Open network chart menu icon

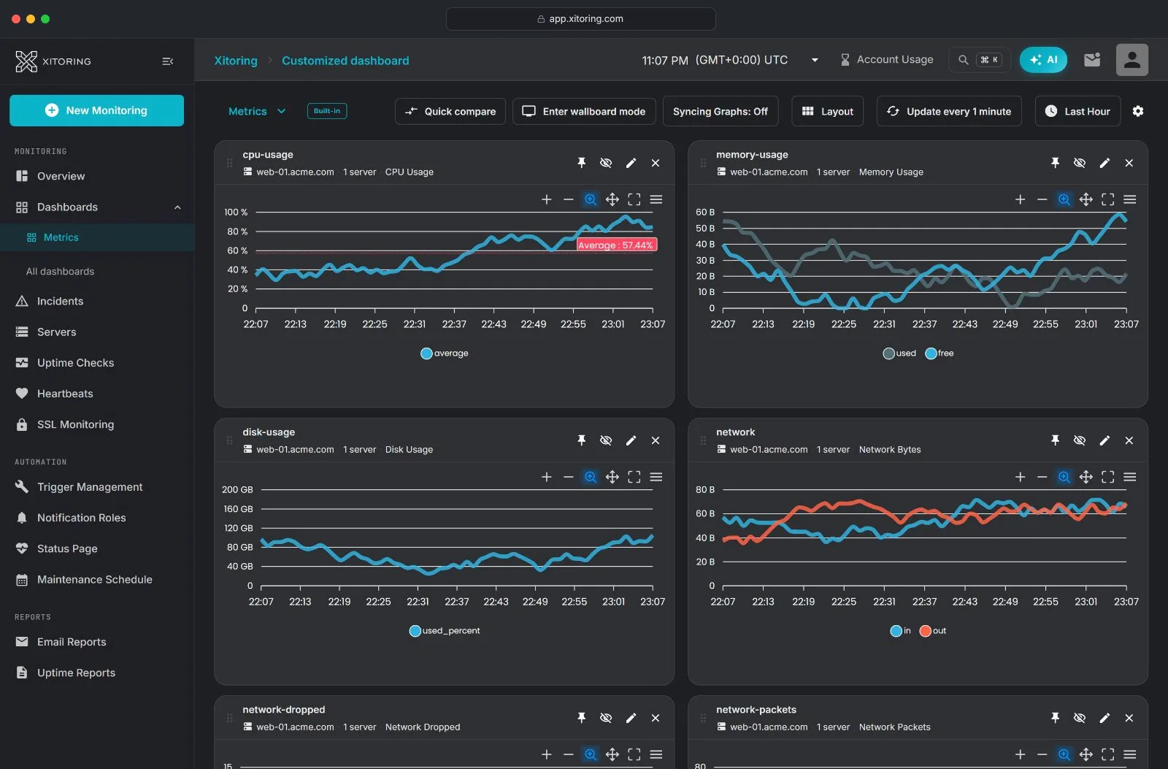pos(1130,477)
